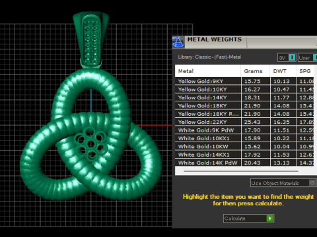This screenshot has height=237, width=317.
Task: Select the Yellow Gold:18KY R... row
Action: coord(244,114)
